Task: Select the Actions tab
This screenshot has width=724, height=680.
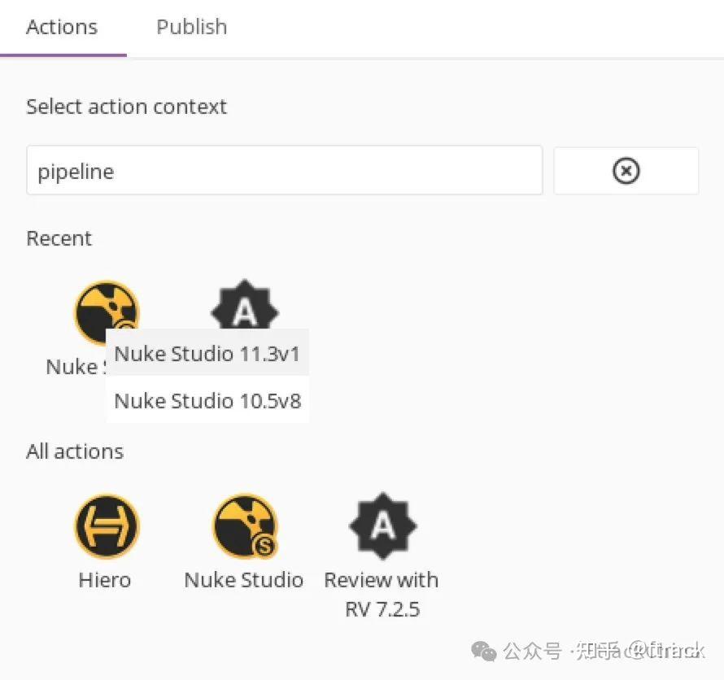Action: point(62,27)
